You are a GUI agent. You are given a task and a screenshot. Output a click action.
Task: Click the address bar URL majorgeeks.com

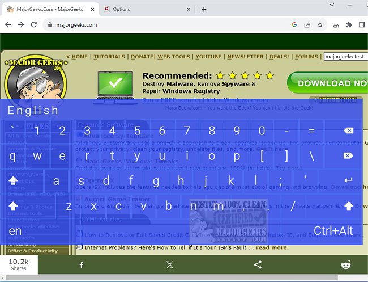click(76, 25)
